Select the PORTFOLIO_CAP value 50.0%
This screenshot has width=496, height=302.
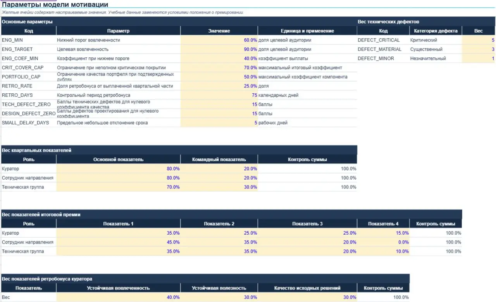coord(219,77)
